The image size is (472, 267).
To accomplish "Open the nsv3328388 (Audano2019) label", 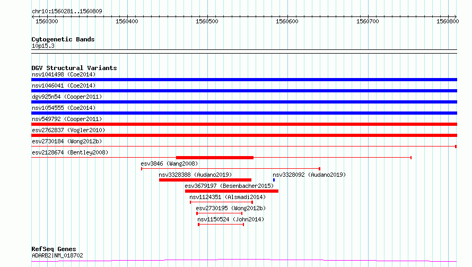I will click(195, 175).
